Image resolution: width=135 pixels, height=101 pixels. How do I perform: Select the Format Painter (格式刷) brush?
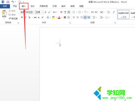click(x=10, y=19)
